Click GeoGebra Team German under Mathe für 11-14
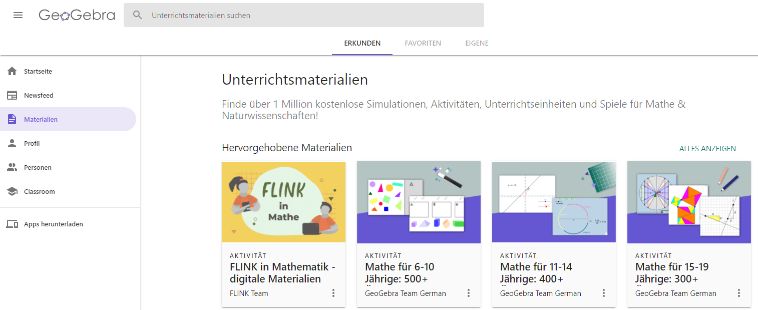758x310 pixels. point(541,293)
